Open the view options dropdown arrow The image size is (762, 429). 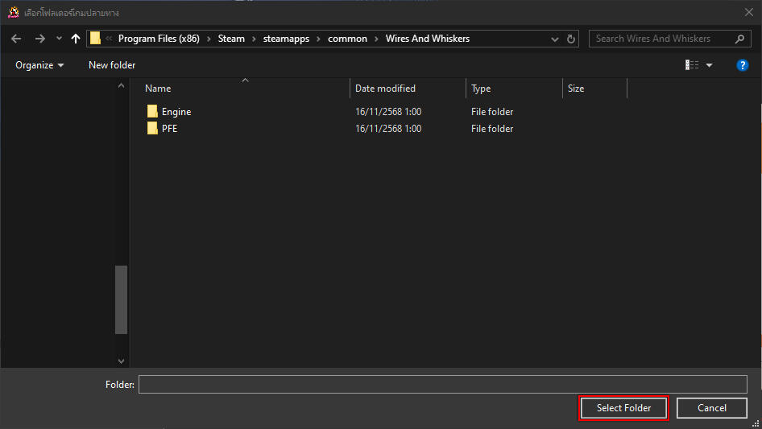point(710,65)
